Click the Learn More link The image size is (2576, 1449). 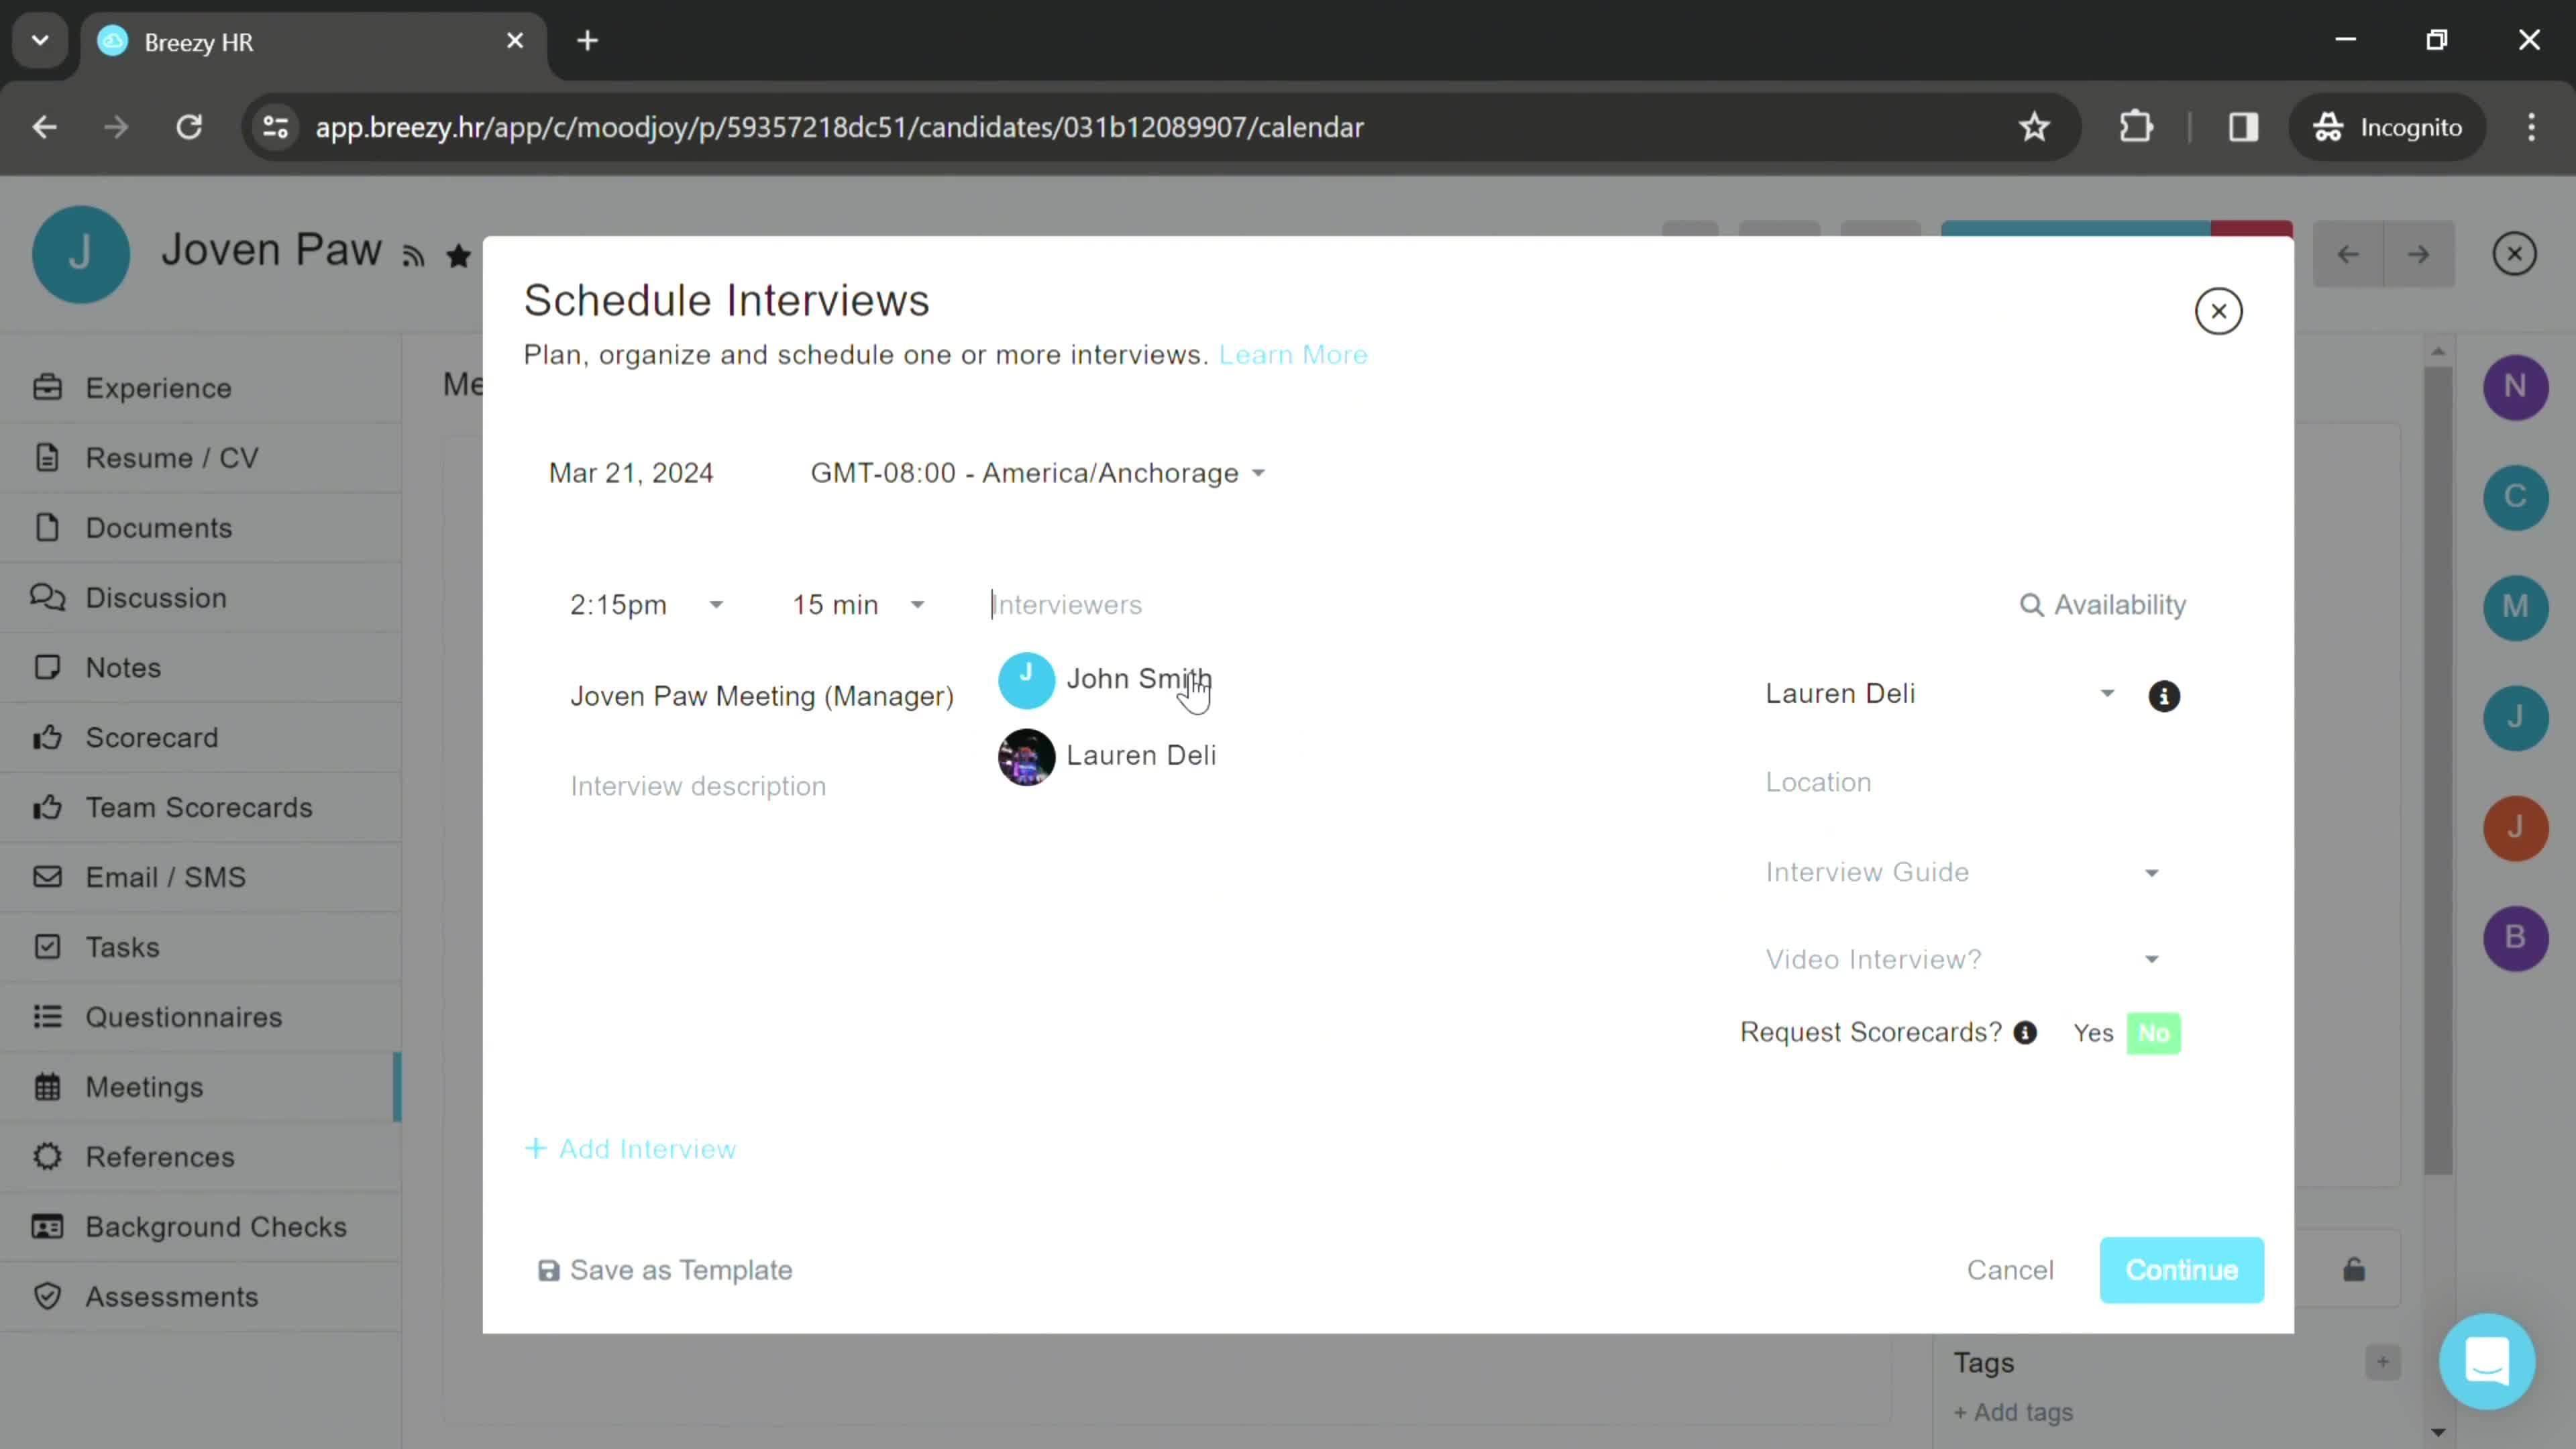1293,354
